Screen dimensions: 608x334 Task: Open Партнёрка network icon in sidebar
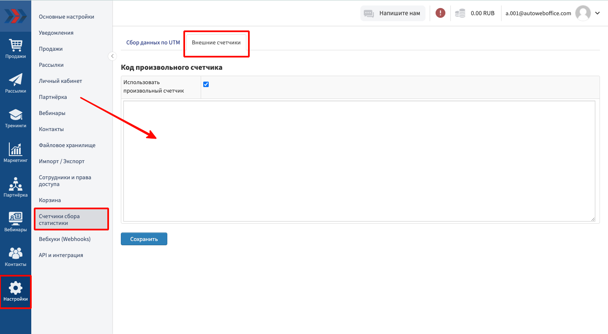[16, 184]
